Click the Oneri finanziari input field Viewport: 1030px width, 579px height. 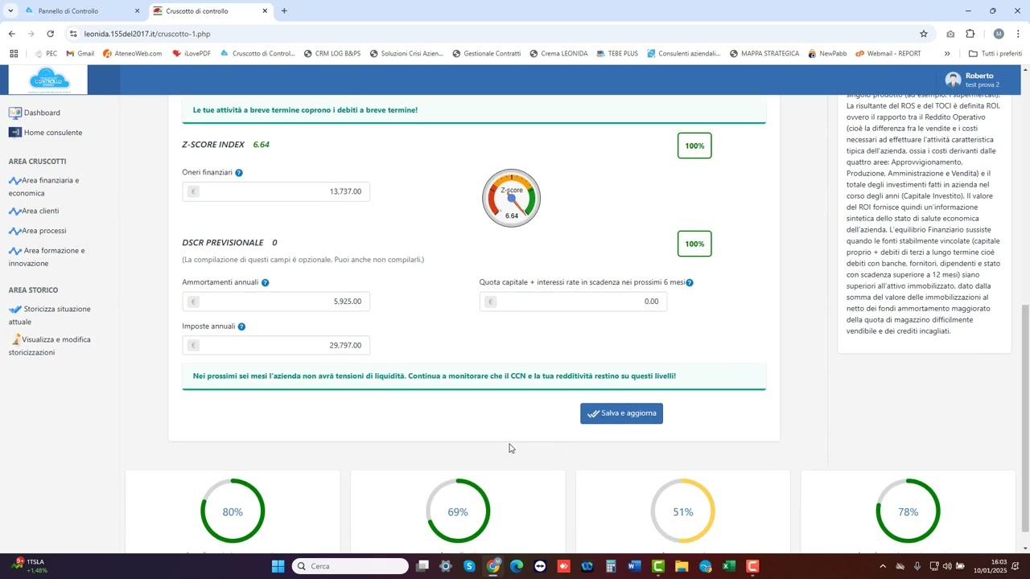(276, 191)
